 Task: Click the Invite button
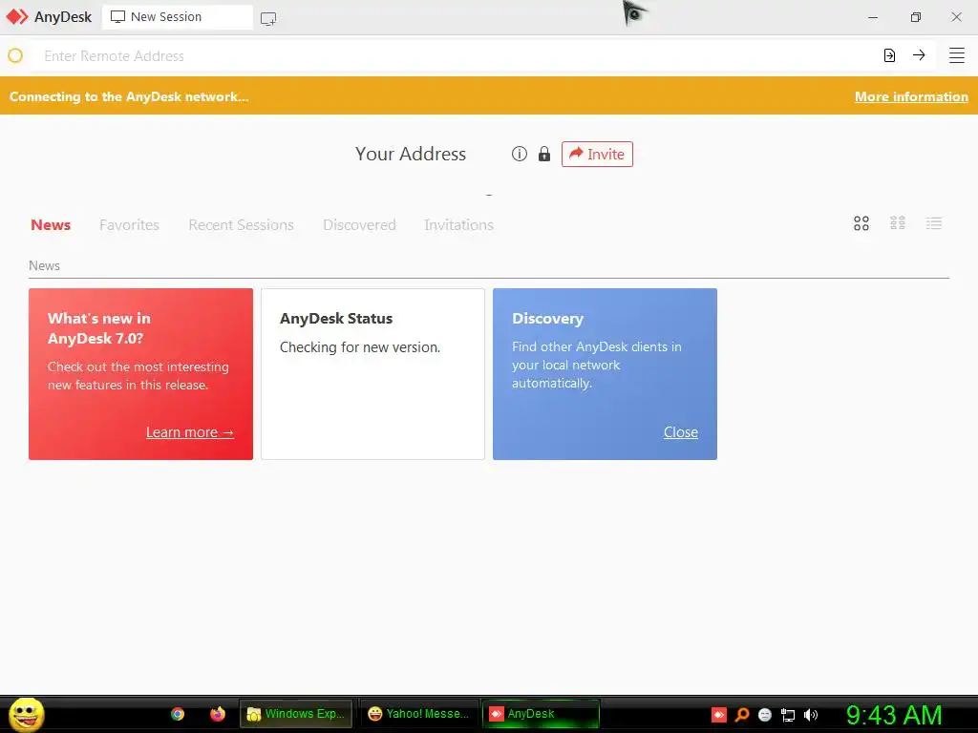coord(597,154)
